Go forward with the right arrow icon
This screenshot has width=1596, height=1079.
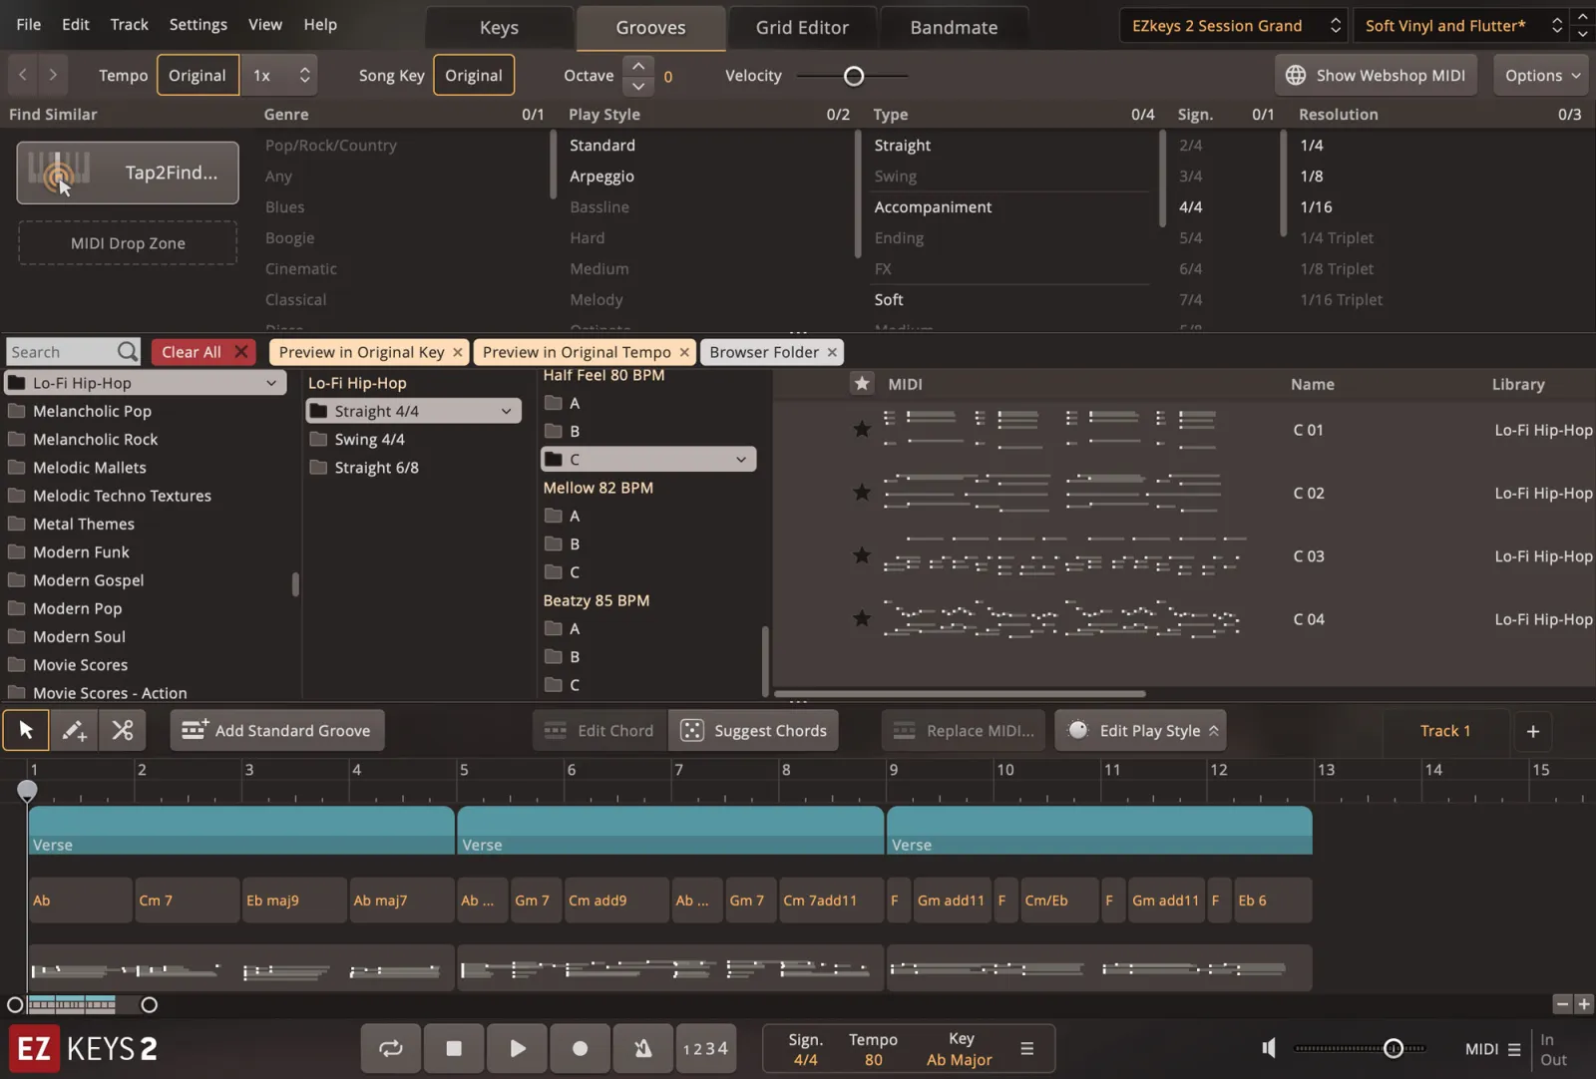click(x=53, y=75)
